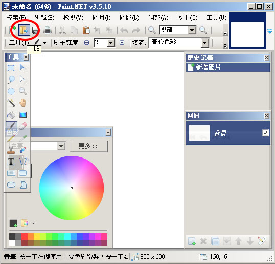The image size is (275, 264).
Task: Close the 歷史記錄 history panel
Action: (x=267, y=58)
